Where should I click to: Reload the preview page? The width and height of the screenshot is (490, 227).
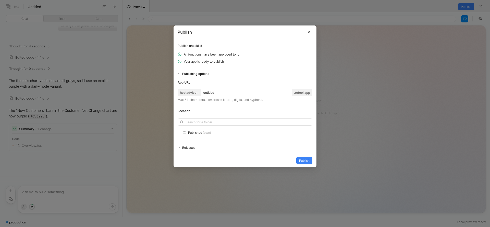tap(143, 19)
